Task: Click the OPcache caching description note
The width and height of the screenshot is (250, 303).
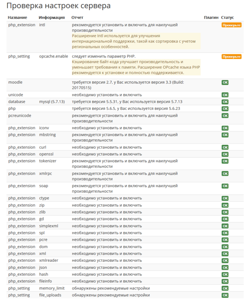Action: click(136, 67)
